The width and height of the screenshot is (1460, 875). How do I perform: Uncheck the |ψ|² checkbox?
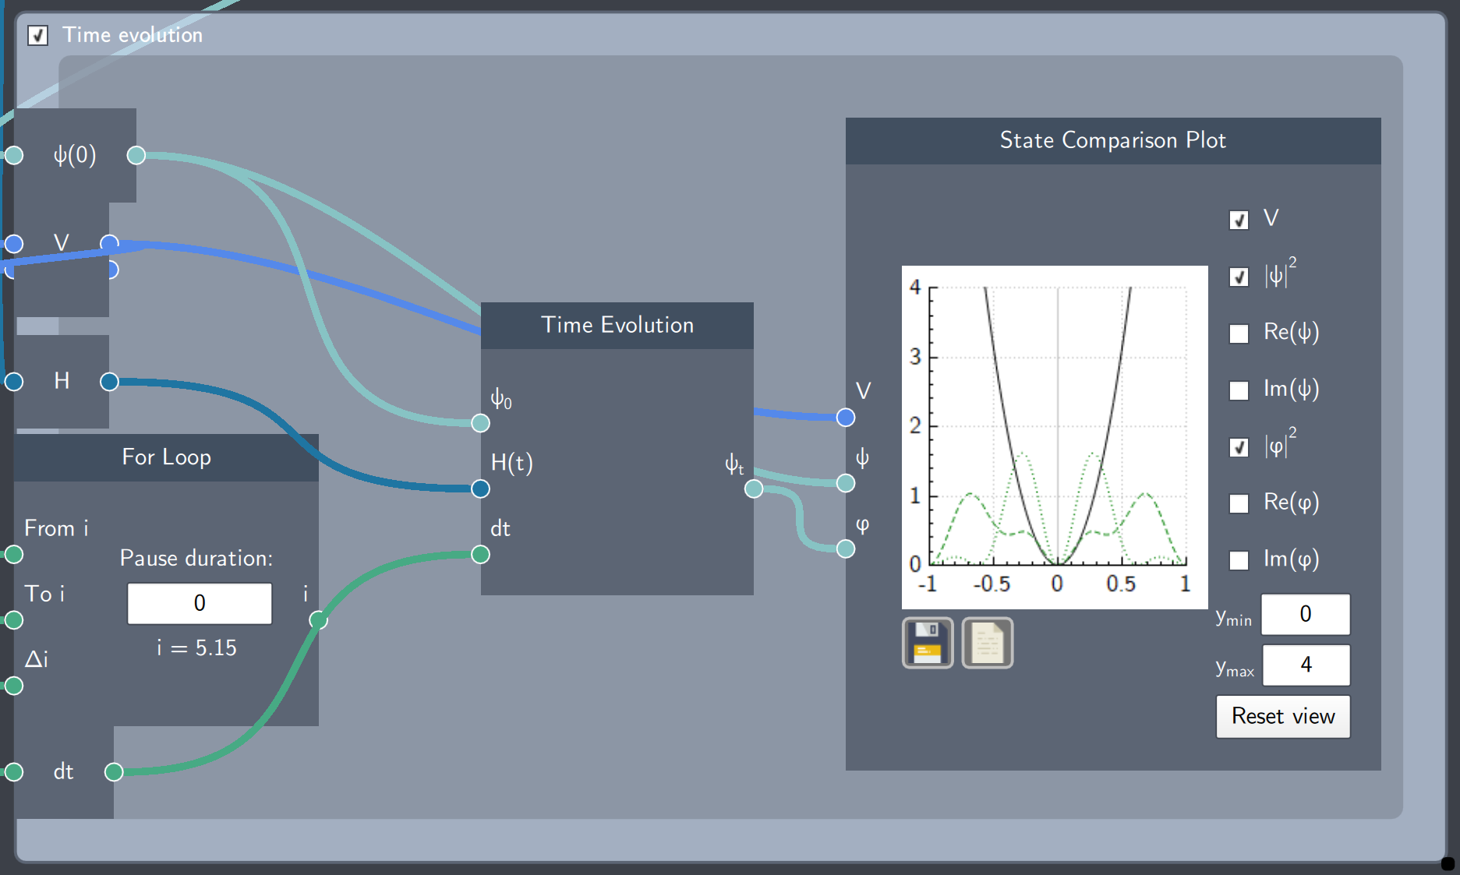1239,277
